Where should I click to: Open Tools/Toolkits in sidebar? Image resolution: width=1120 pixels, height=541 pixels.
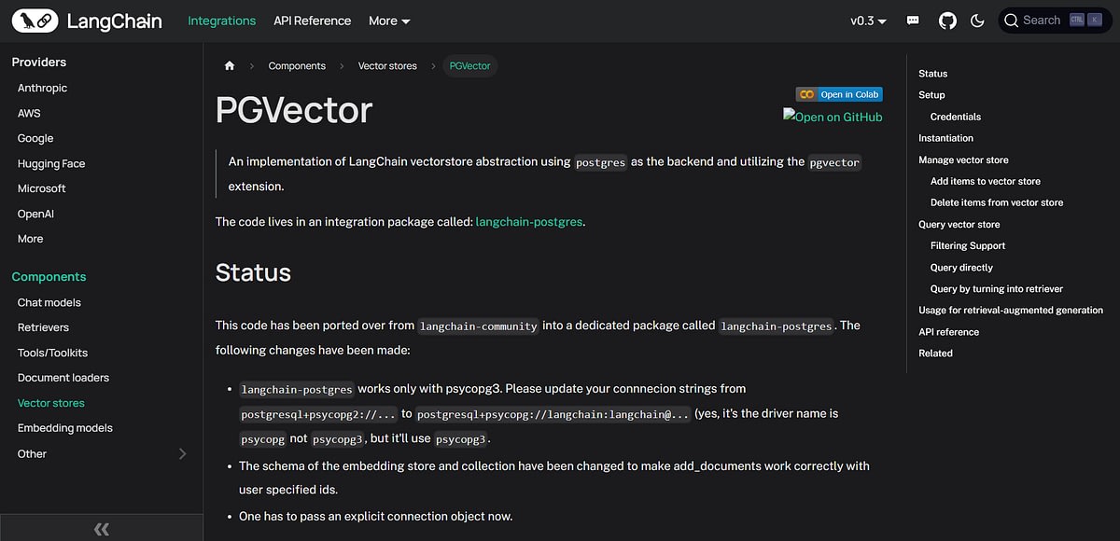(x=52, y=353)
